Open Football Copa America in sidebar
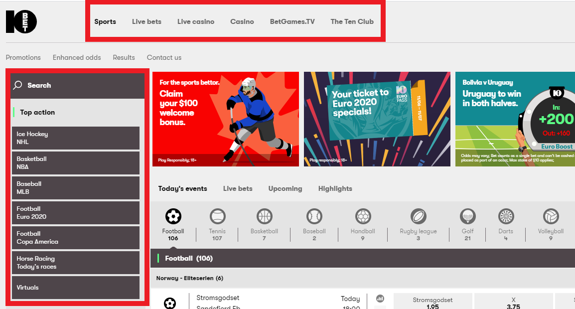Viewport: 575px width, 309px height. [76, 238]
